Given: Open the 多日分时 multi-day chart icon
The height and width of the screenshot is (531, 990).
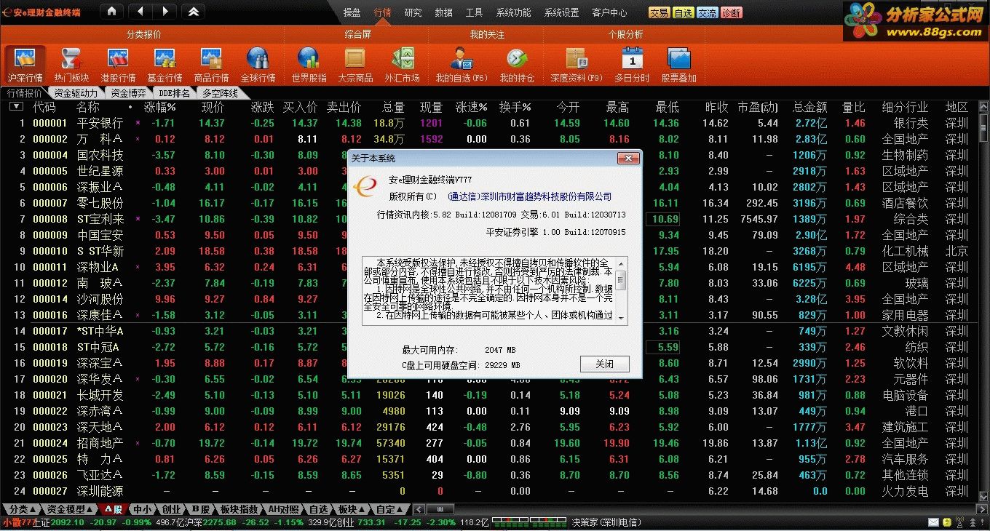Looking at the screenshot, I should 632,65.
